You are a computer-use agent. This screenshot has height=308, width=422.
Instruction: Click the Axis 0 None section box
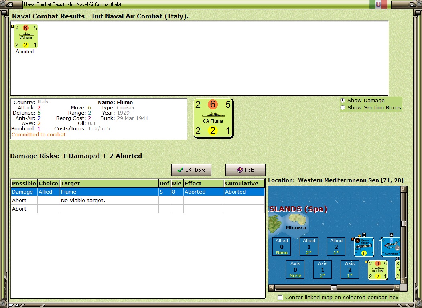pos(295,269)
